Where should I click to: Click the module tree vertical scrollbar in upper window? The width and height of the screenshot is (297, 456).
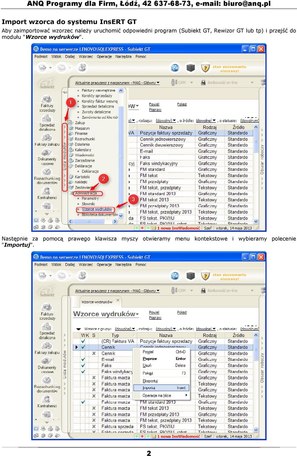[121, 153]
